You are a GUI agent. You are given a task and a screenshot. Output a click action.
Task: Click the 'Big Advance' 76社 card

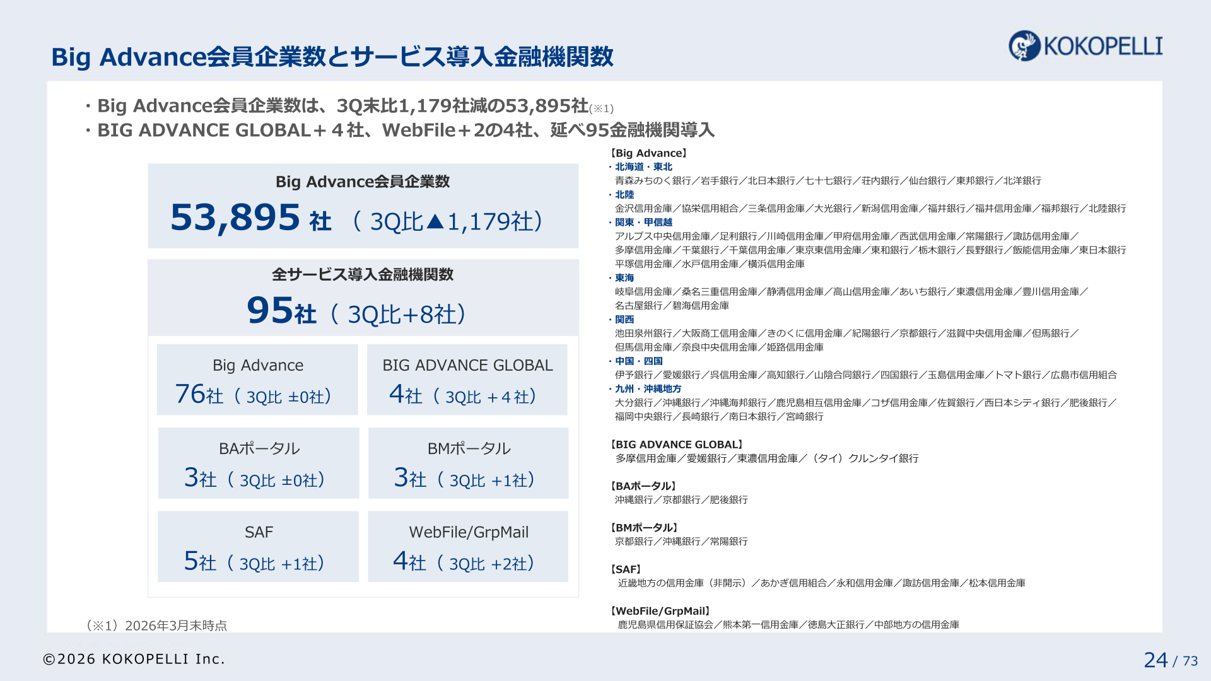(257, 380)
